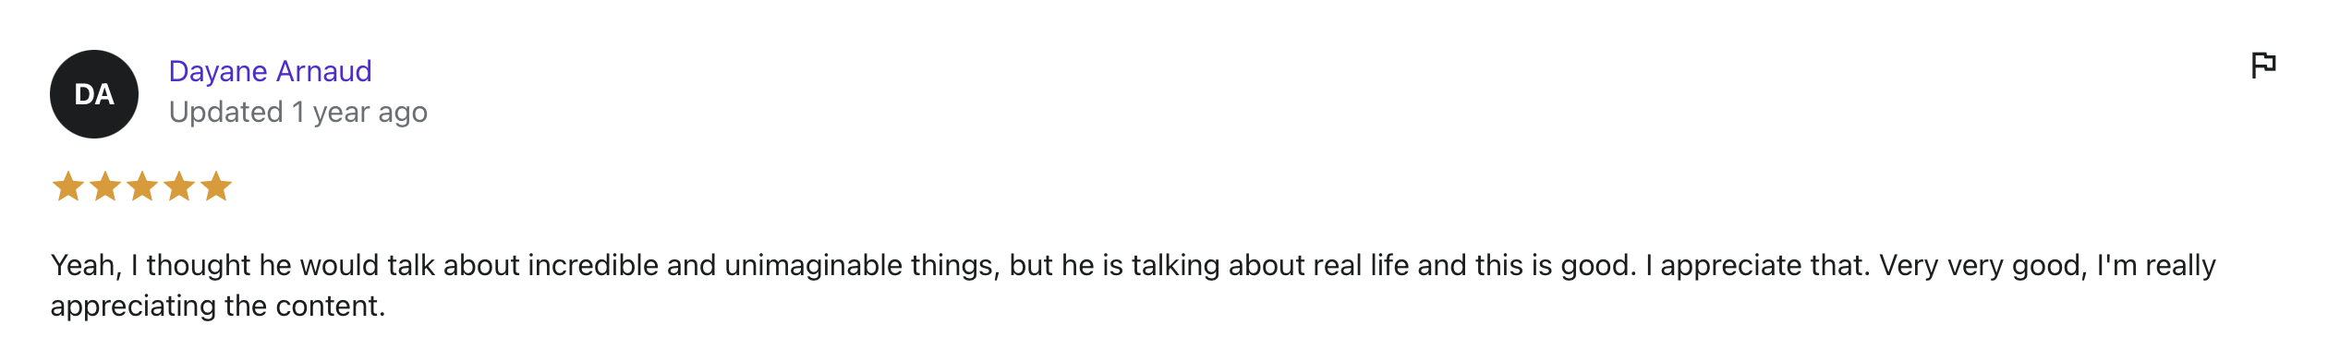Open the DA profile avatar

94,94
